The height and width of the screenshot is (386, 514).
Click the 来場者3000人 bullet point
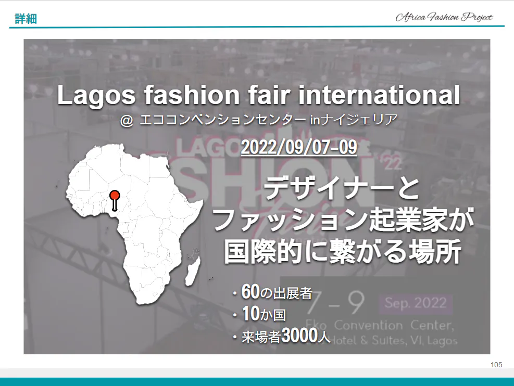[281, 337]
